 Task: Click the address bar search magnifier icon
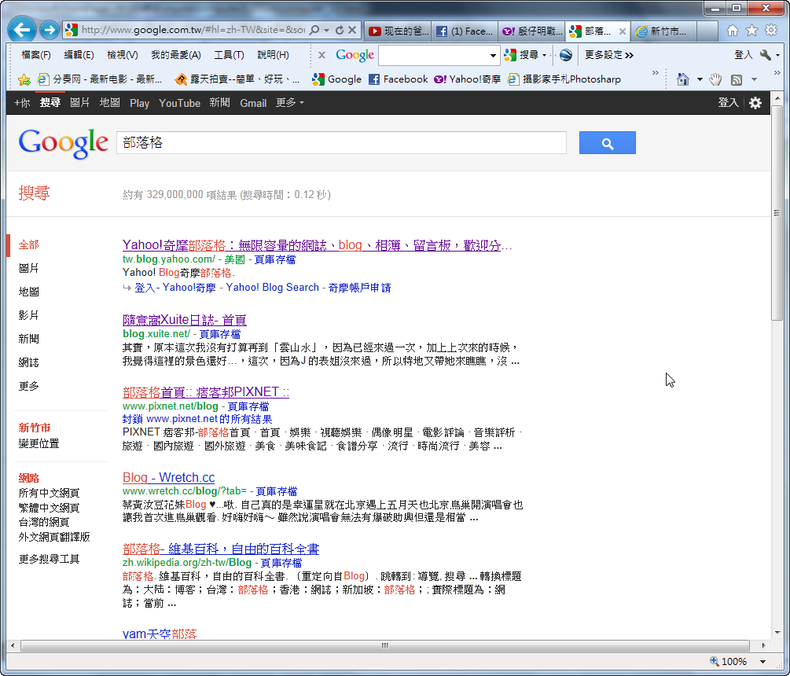click(314, 30)
